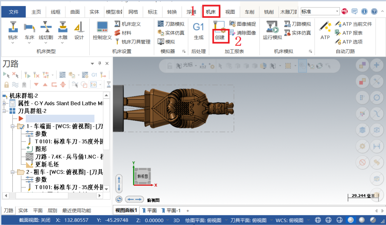Click the 刀路 tree vertical scrollbar down arrow
Image resolution: width=386 pixels, height=225 pixels.
(x=107, y=189)
